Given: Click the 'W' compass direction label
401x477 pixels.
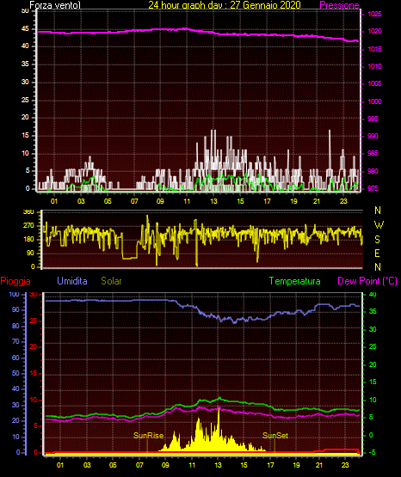Looking at the screenshot, I should (379, 225).
